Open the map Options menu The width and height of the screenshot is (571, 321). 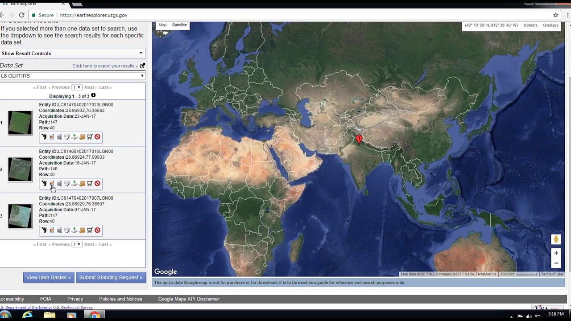pyautogui.click(x=530, y=25)
